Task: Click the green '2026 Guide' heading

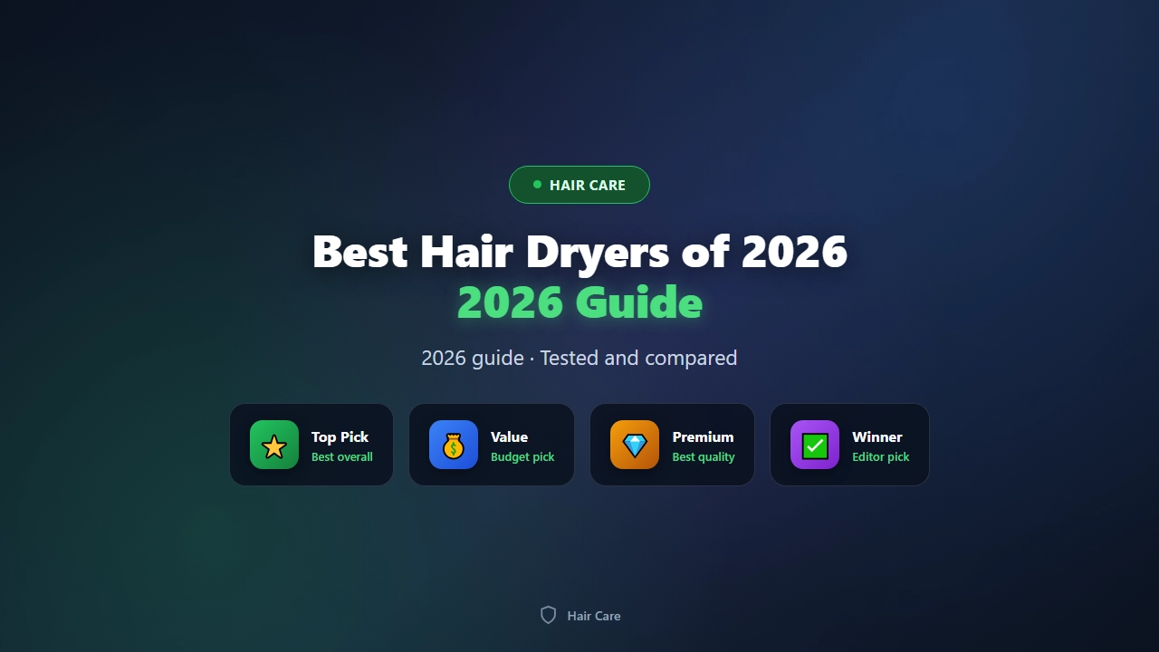Action: pos(579,302)
